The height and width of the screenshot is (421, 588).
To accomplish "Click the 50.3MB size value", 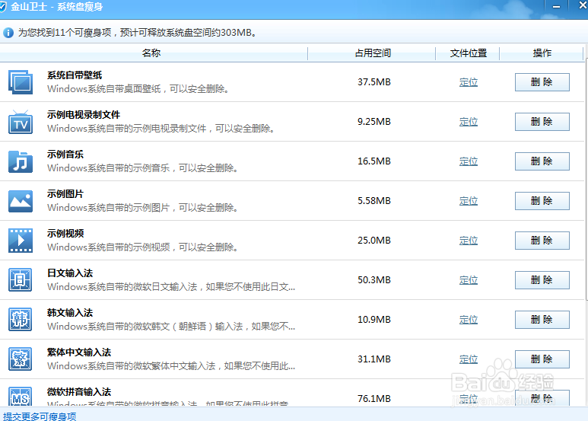I will click(374, 280).
